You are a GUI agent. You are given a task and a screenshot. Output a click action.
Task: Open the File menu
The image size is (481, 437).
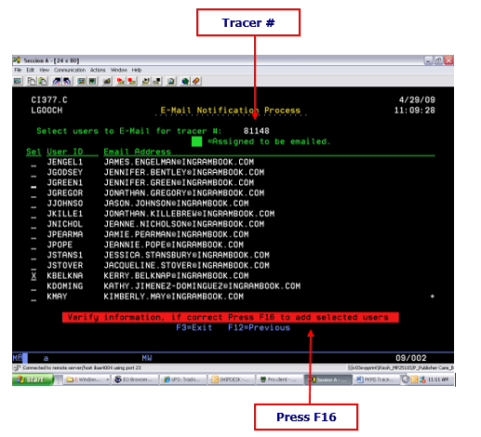tap(18, 70)
